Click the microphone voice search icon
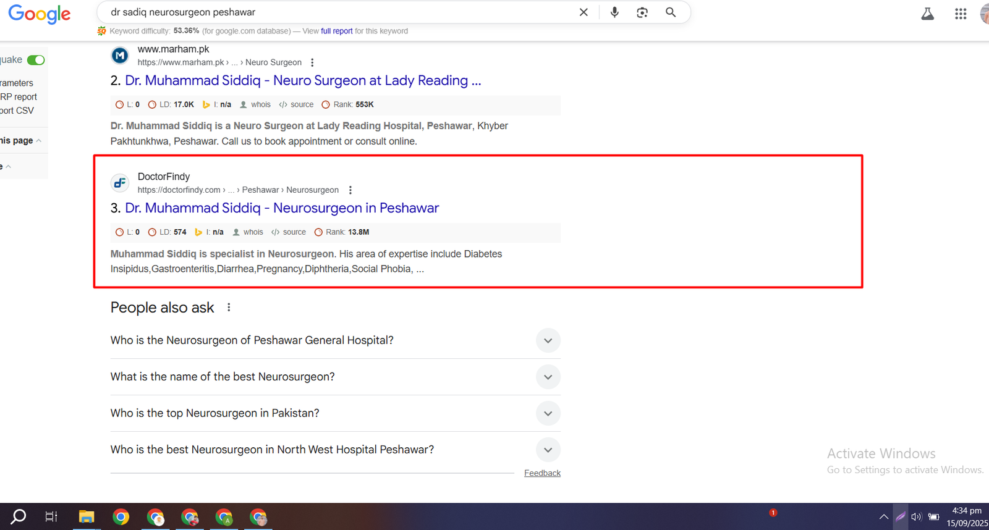 coord(614,12)
